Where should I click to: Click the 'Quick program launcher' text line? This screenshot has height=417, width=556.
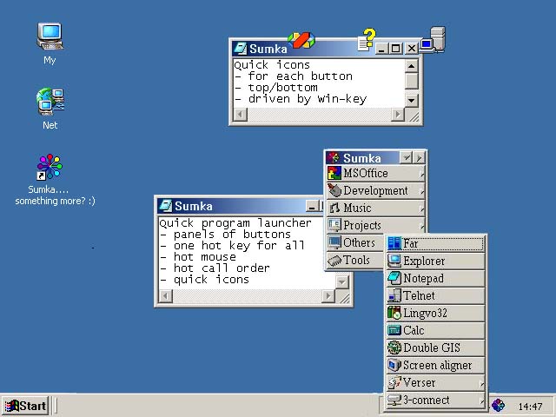click(235, 223)
